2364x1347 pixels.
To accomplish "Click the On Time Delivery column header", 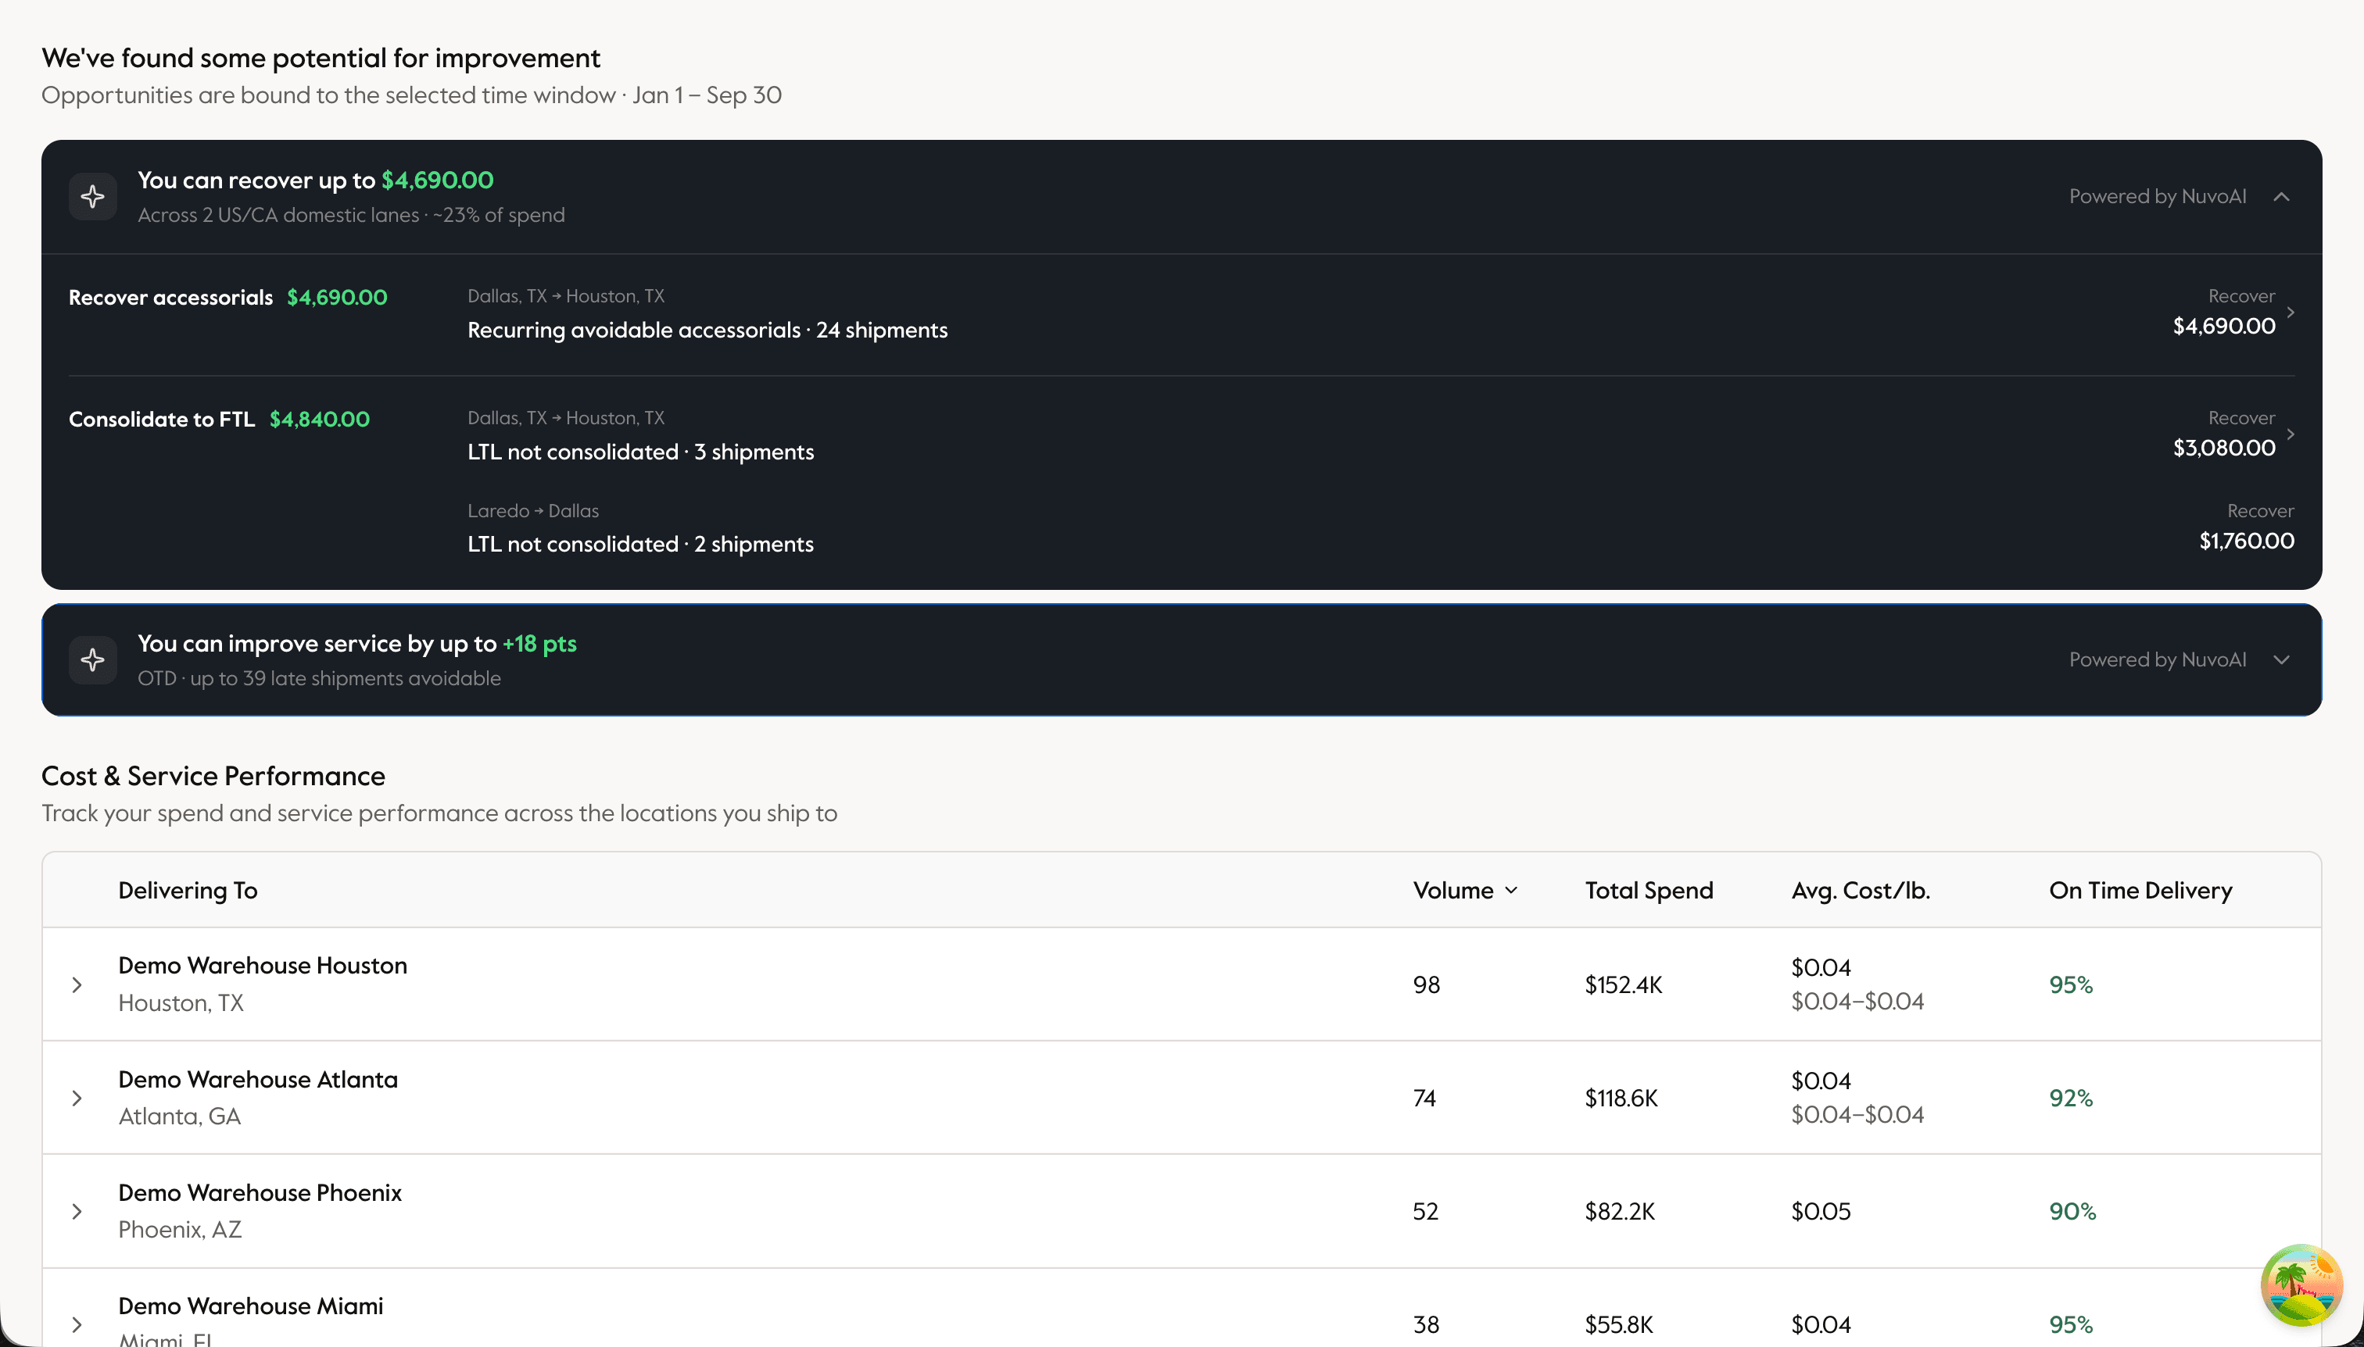I will [2140, 890].
